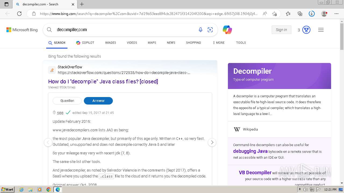The width and height of the screenshot is (344, 193).
Task: Open Read aloud from address bar
Action: pos(265,14)
